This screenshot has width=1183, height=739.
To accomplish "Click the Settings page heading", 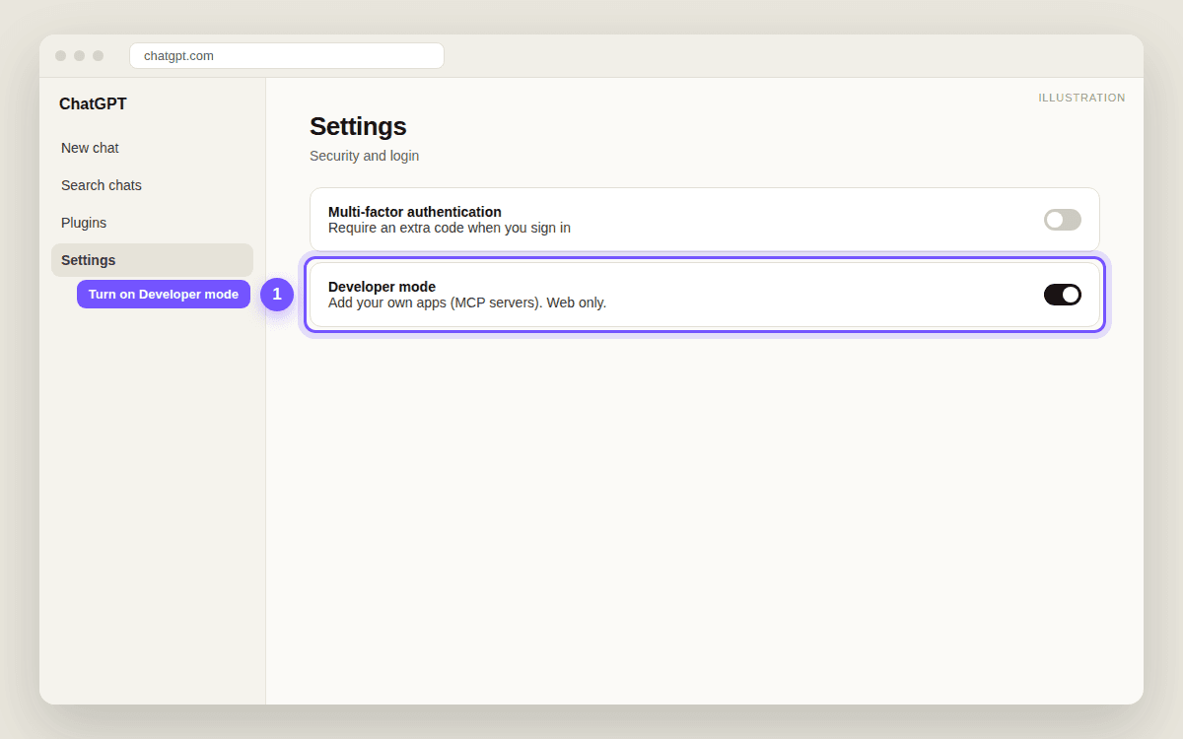I will click(358, 126).
